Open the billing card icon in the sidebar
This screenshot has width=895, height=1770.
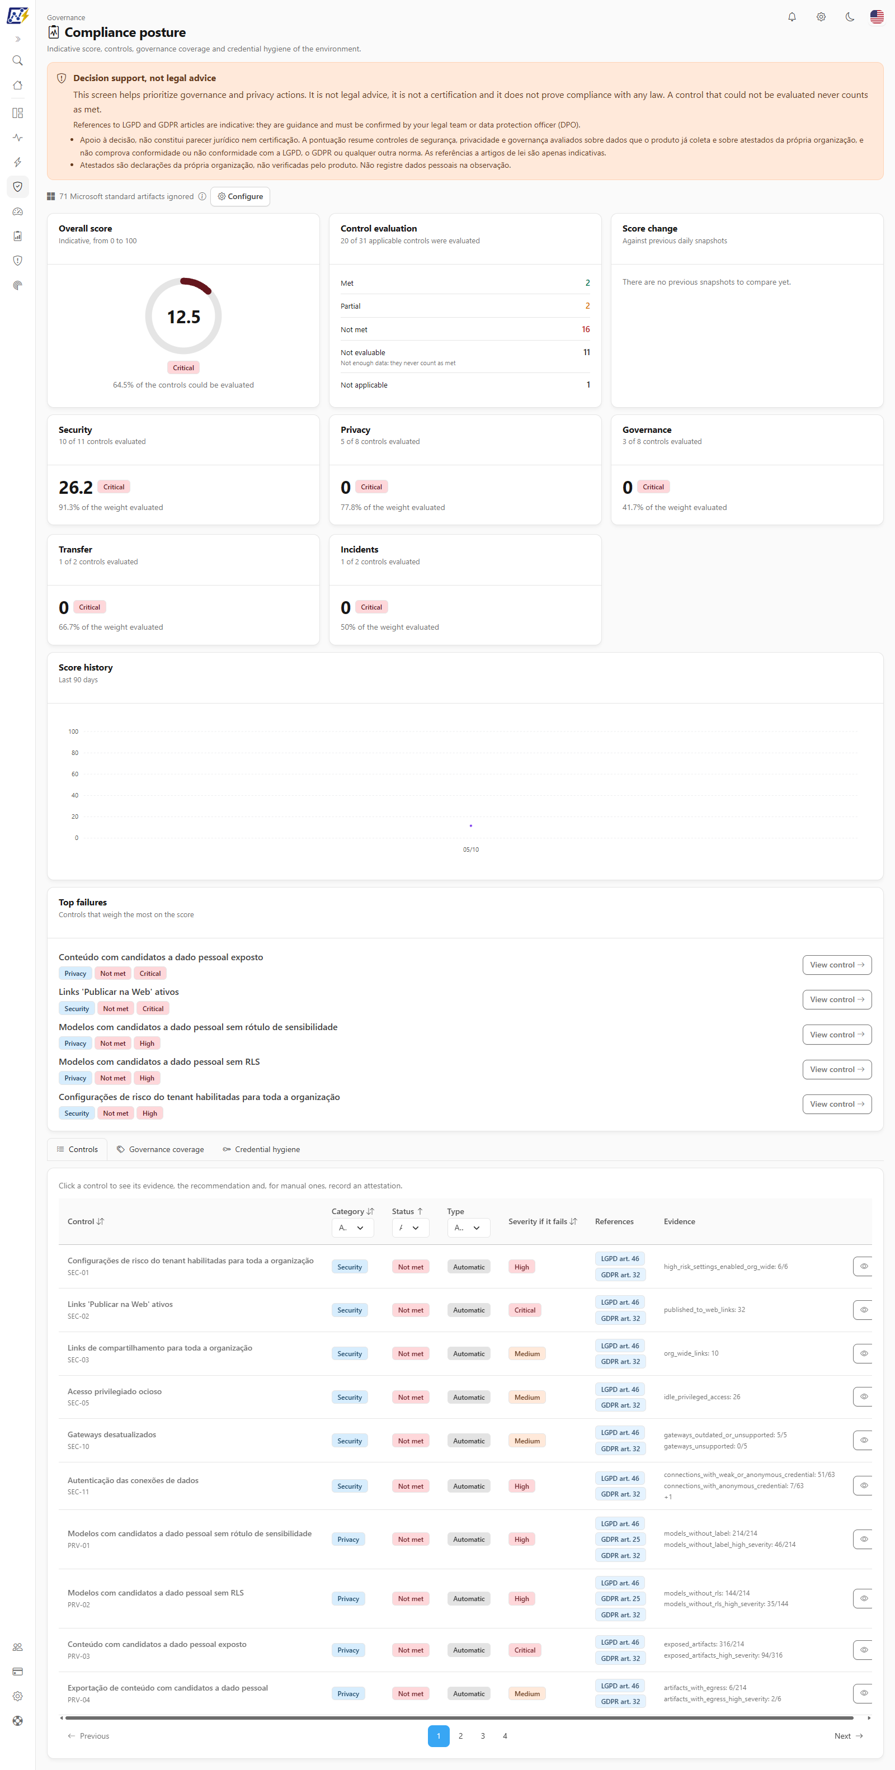(x=18, y=1672)
